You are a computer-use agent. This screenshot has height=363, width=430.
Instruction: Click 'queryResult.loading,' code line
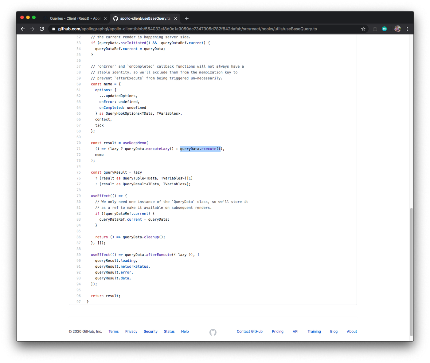[116, 261]
